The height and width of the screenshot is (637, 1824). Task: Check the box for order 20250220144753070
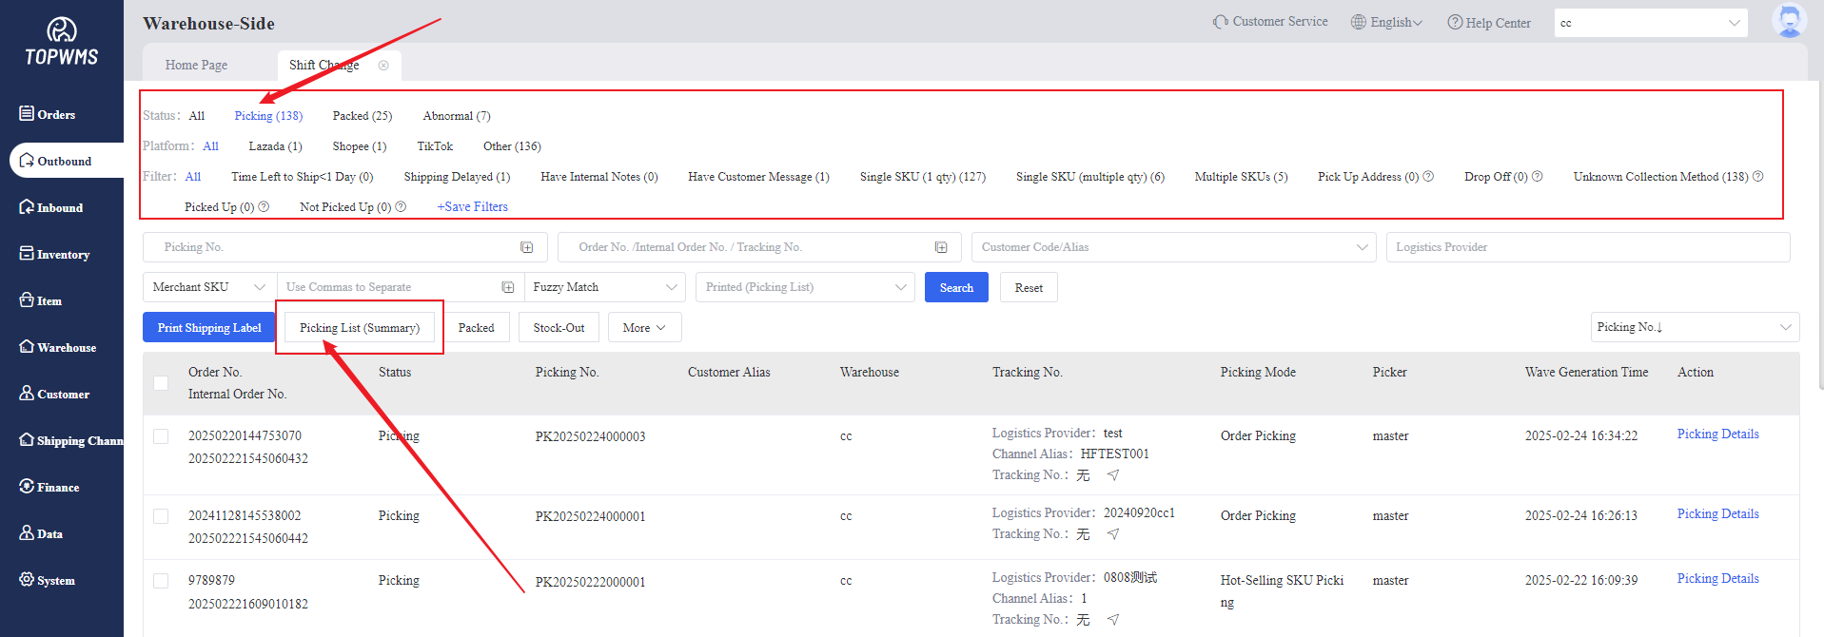161,436
